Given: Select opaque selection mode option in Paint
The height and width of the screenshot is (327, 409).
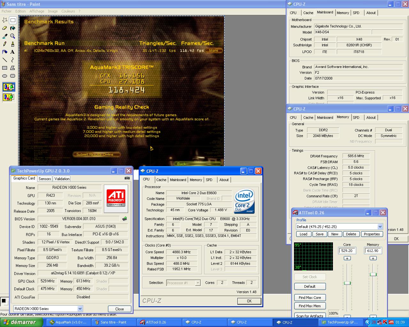Looking at the screenshot, I should [x=9, y=87].
